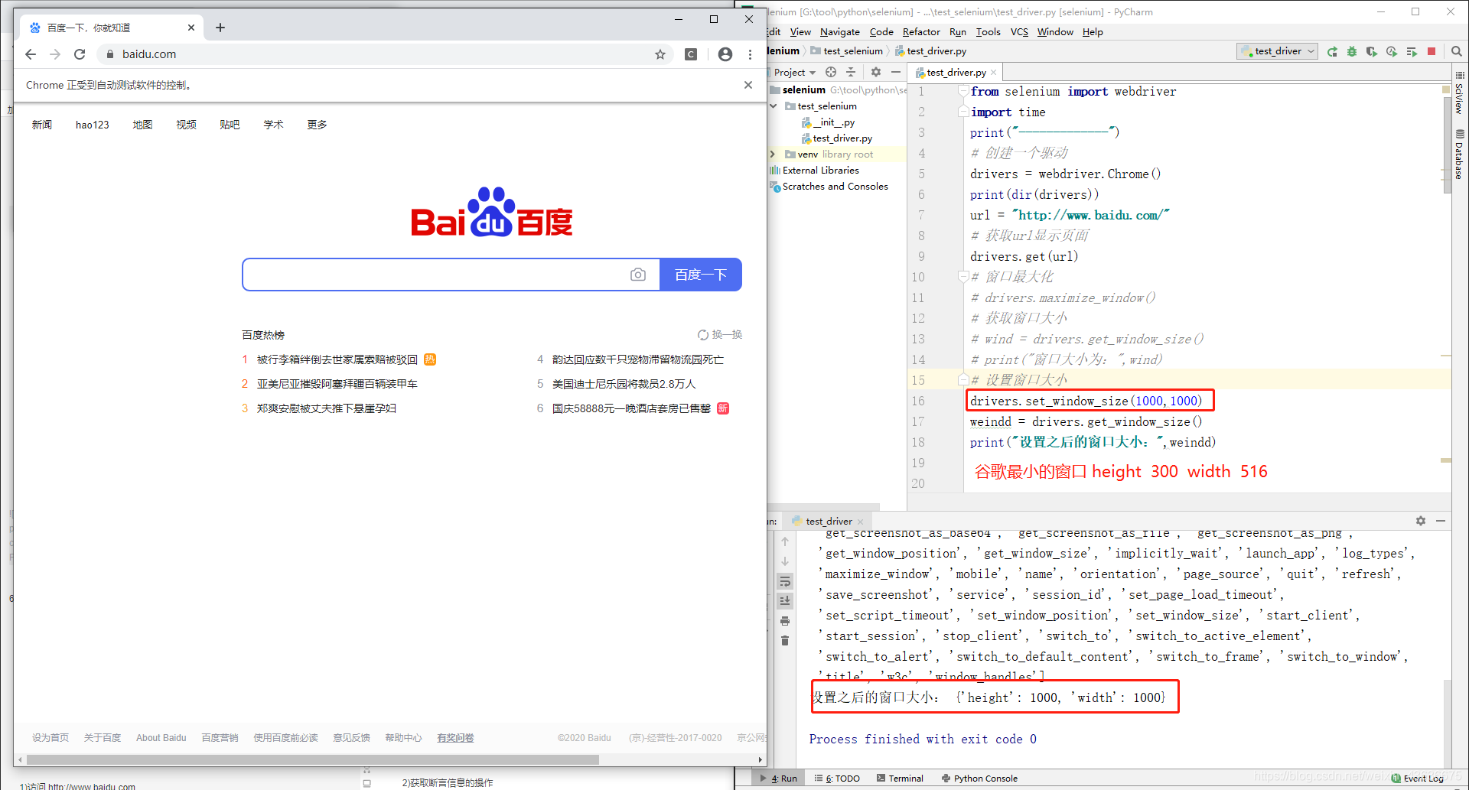The image size is (1469, 790).
Task: Collapse the test_selenium folder
Action: pos(774,106)
